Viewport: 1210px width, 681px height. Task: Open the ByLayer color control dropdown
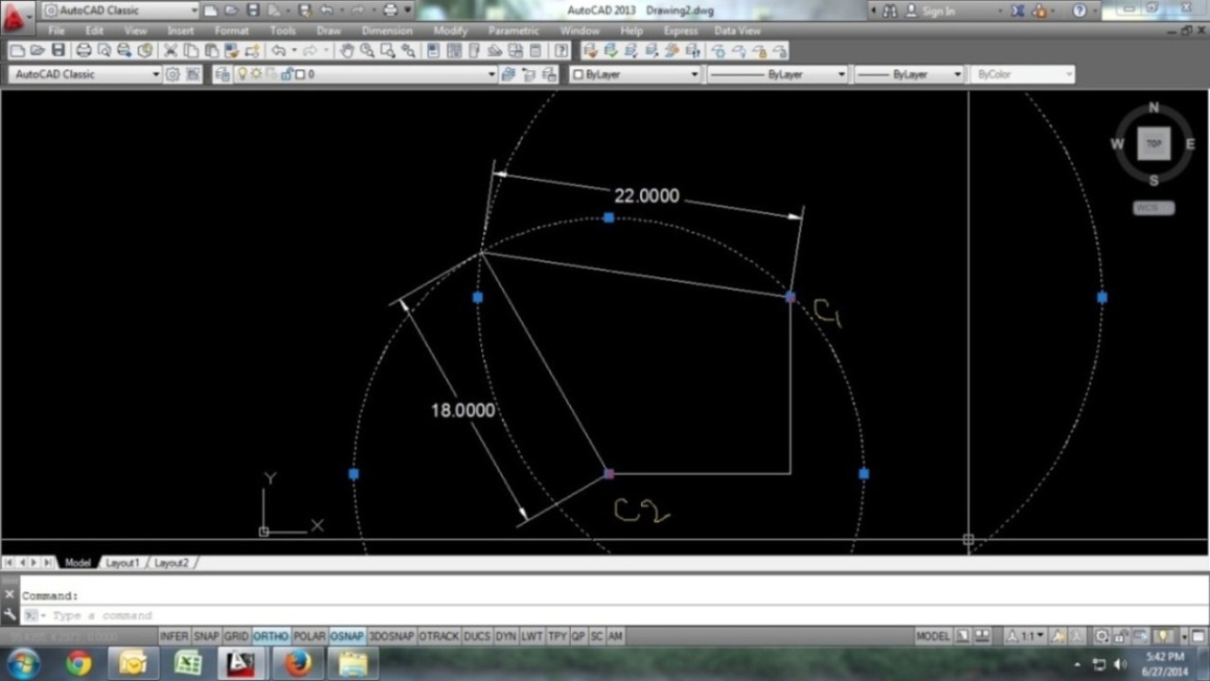pyautogui.click(x=635, y=75)
